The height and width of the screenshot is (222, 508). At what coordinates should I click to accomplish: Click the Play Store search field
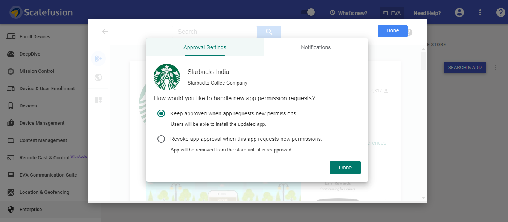click(214, 32)
